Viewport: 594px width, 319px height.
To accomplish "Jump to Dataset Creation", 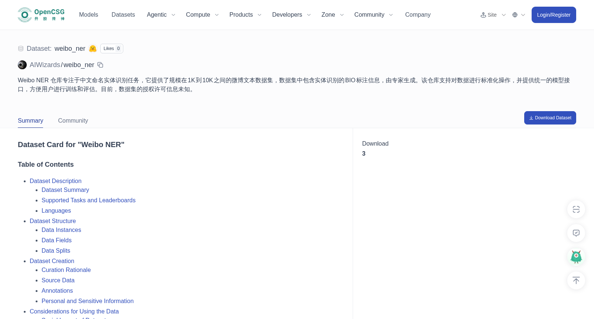I will [x=52, y=261].
